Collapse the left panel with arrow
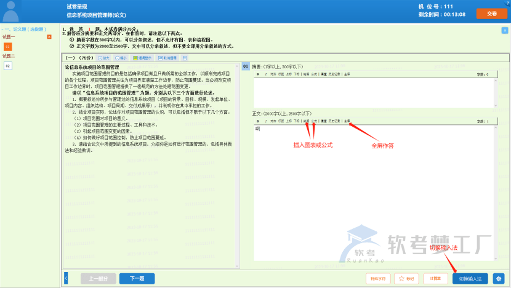Viewport: 511px width, 288px height. click(66, 279)
